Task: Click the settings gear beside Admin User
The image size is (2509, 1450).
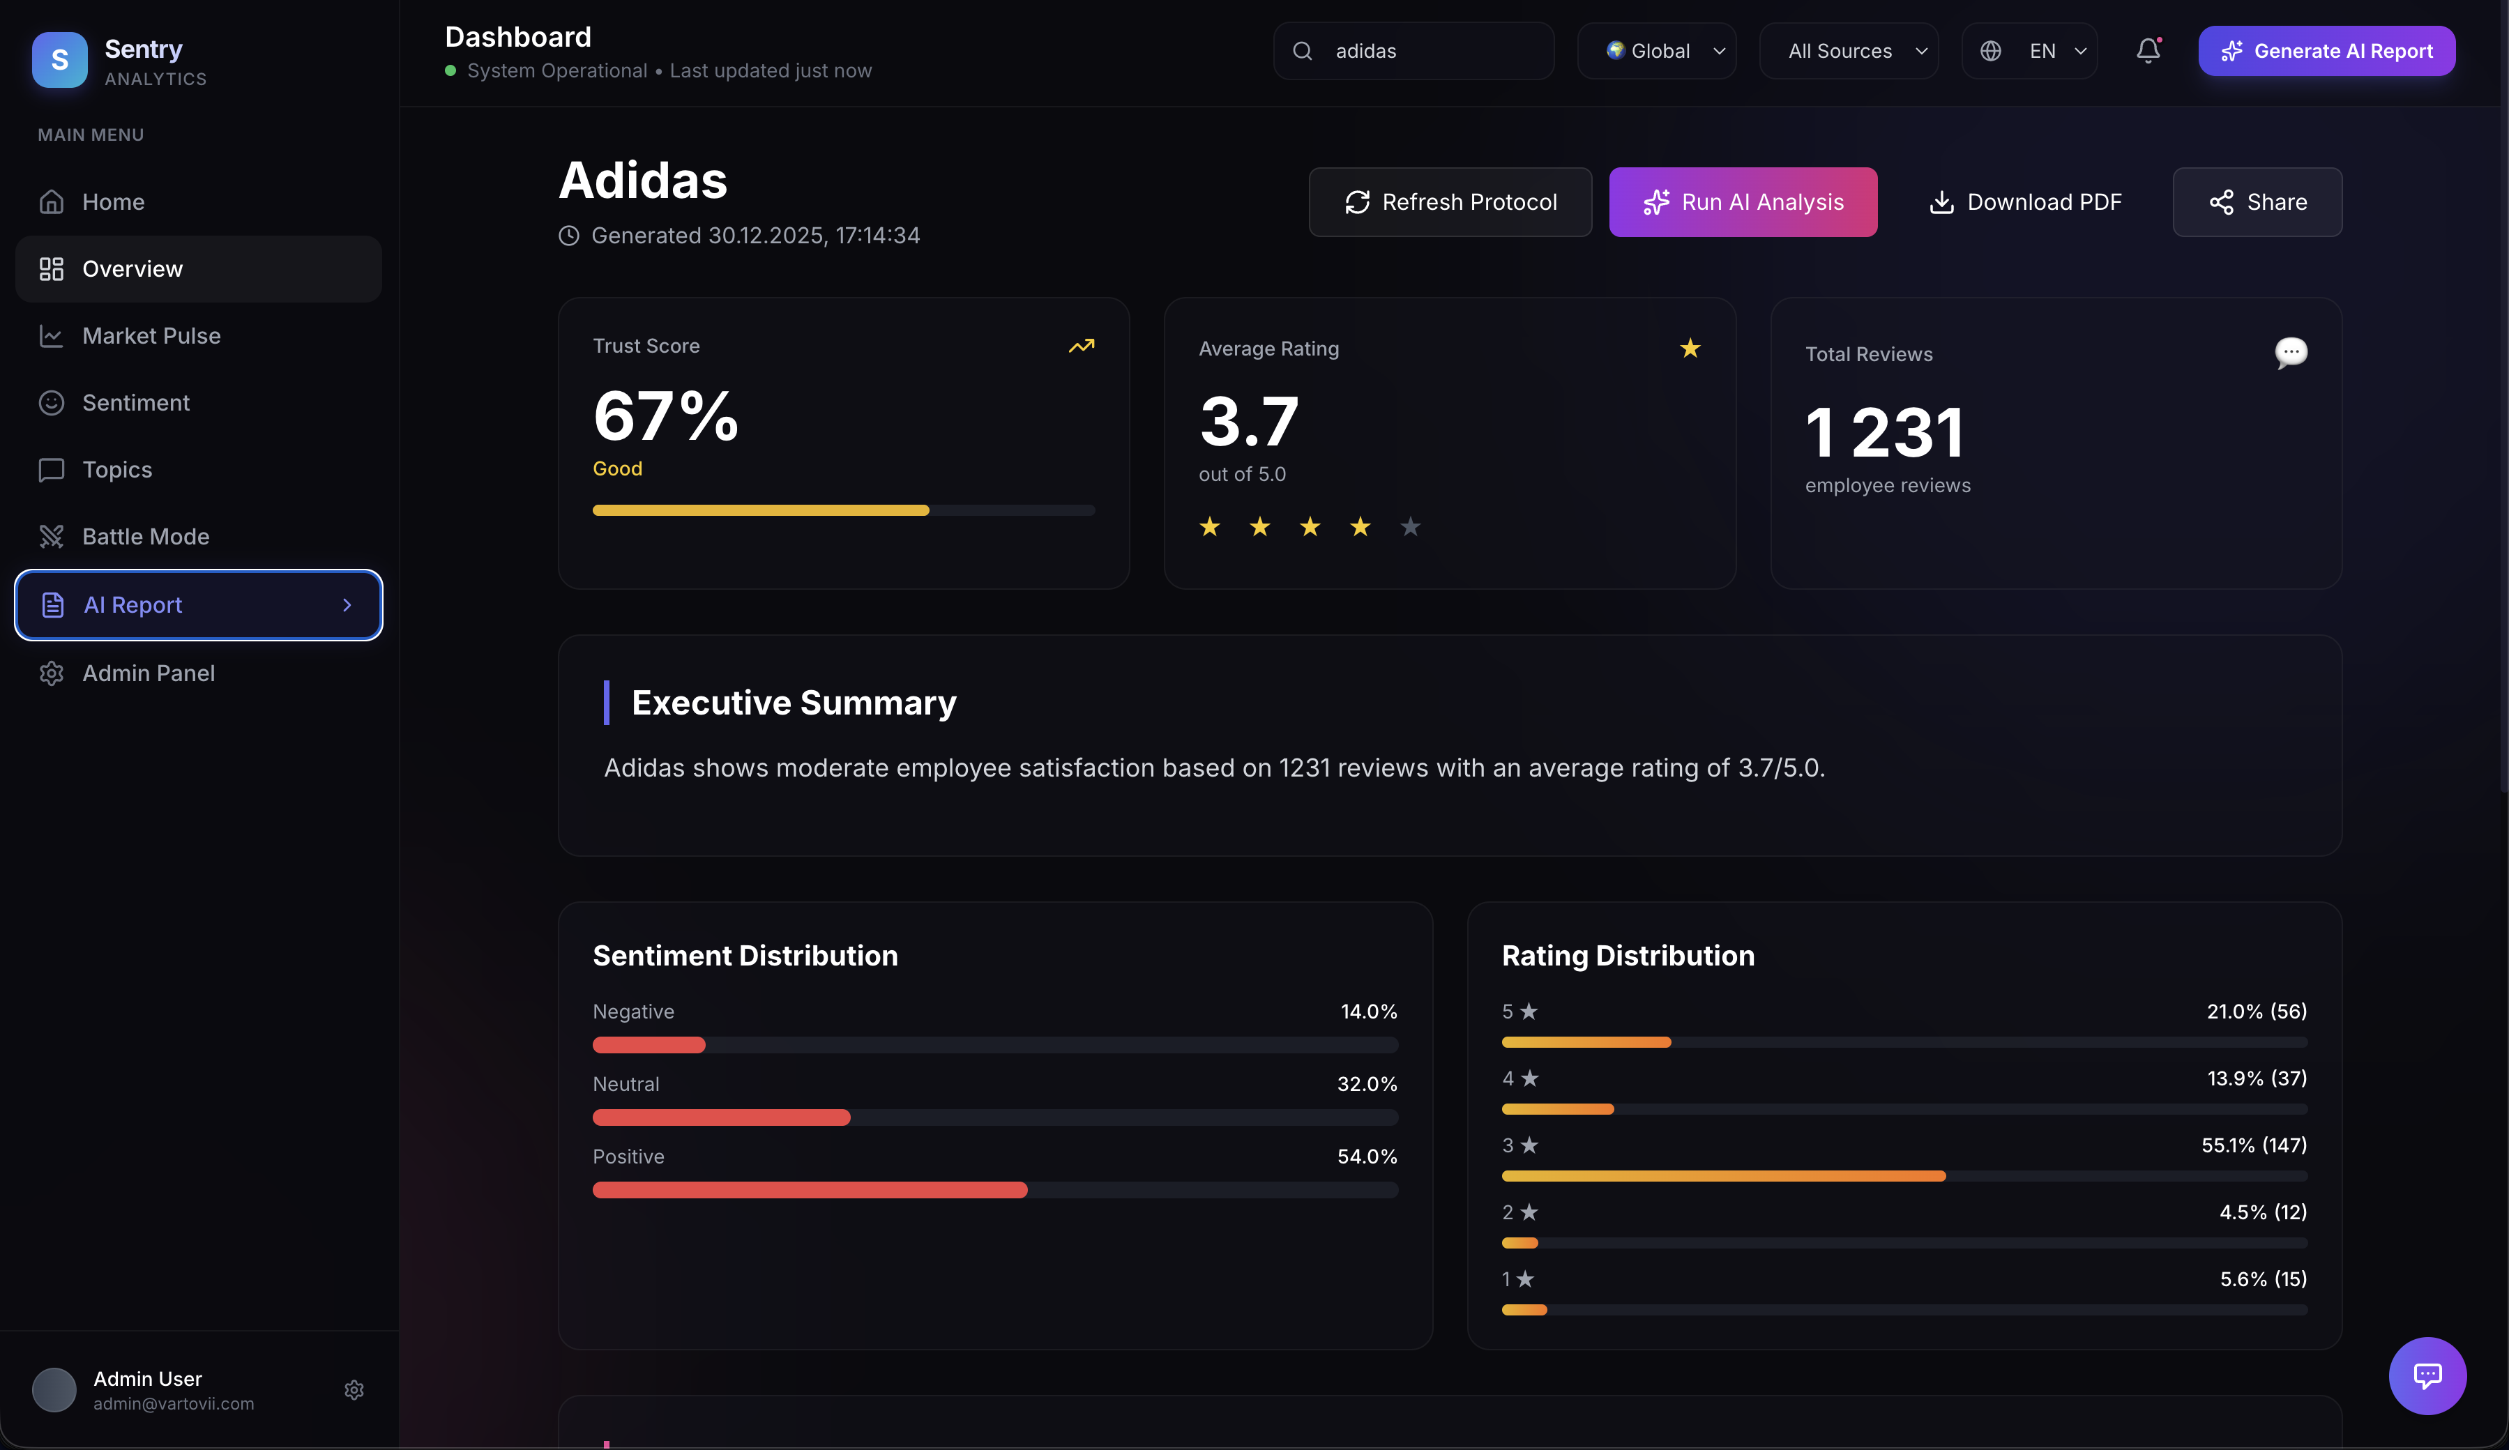Action: point(354,1389)
